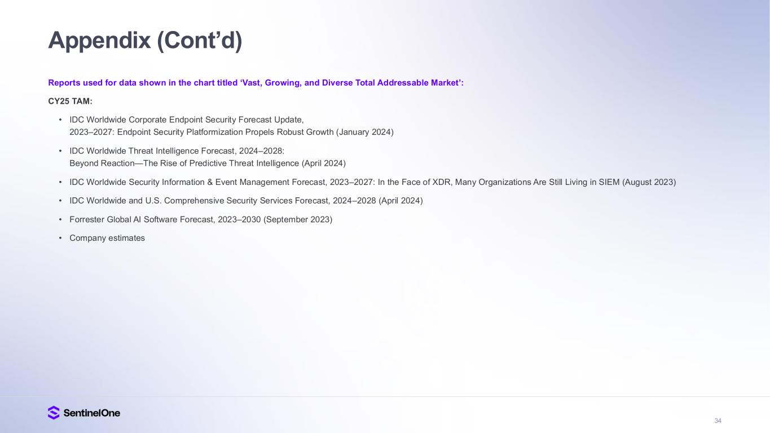Click the SentinelOne wordmark text
The width and height of the screenshot is (770, 433).
(x=92, y=413)
